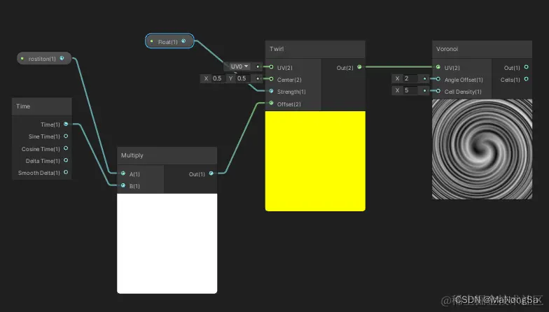Click the Voronoi UV(2) input port
The height and width of the screenshot is (312, 549).
438,67
